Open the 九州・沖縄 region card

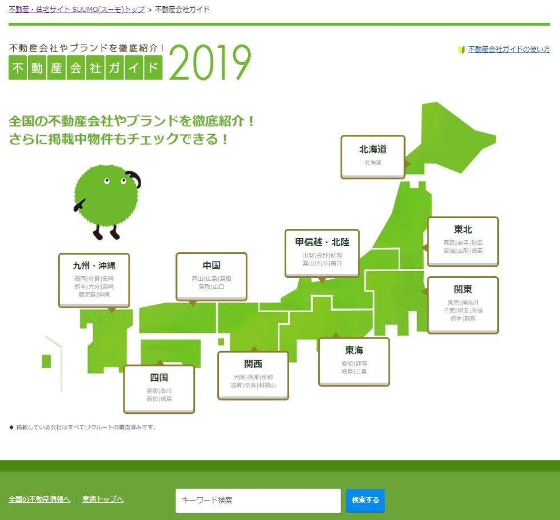click(94, 280)
